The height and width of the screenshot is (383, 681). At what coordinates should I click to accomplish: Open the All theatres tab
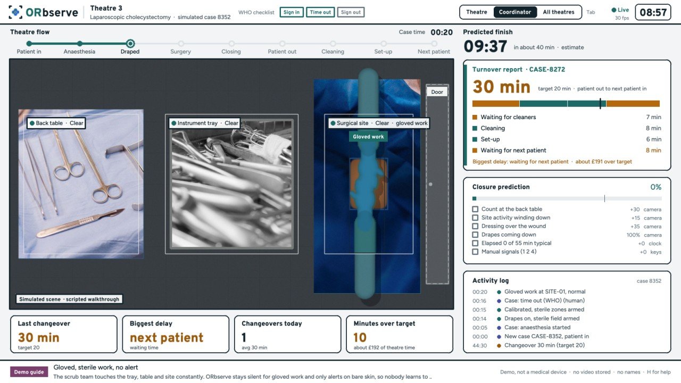point(559,12)
